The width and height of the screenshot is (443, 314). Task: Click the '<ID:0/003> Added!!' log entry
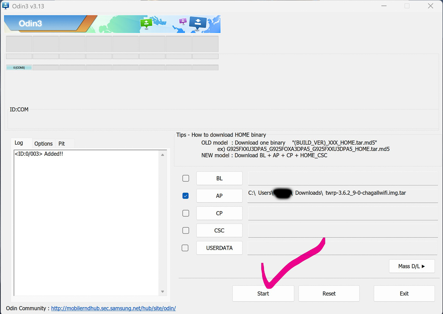pos(39,154)
